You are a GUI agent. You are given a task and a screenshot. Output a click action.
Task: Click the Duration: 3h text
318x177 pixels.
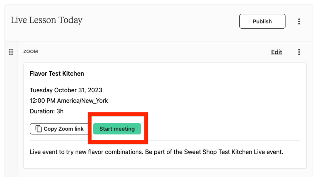[47, 111]
